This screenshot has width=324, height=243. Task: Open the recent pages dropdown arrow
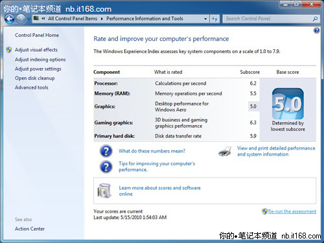(x=29, y=19)
